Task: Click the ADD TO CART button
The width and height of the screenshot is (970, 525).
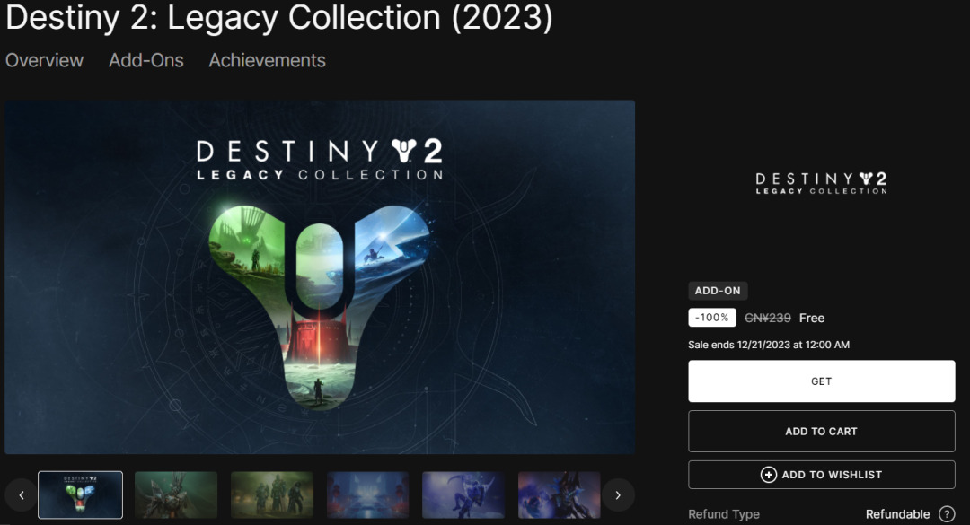Action: (x=822, y=432)
